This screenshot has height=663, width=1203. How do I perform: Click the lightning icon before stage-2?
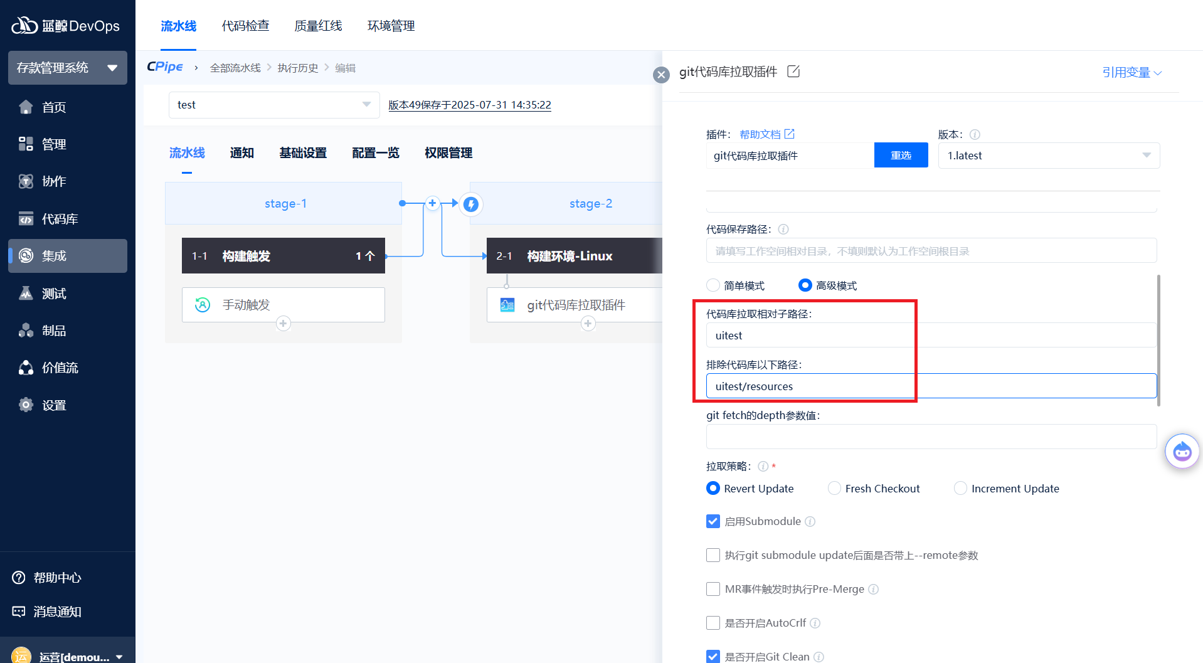click(x=471, y=204)
